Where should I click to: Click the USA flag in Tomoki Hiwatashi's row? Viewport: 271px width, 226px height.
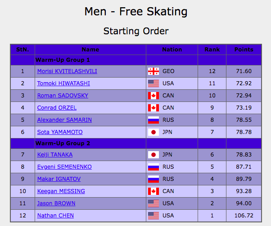pyautogui.click(x=154, y=83)
